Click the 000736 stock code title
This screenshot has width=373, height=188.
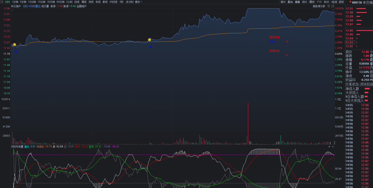click(357, 2)
